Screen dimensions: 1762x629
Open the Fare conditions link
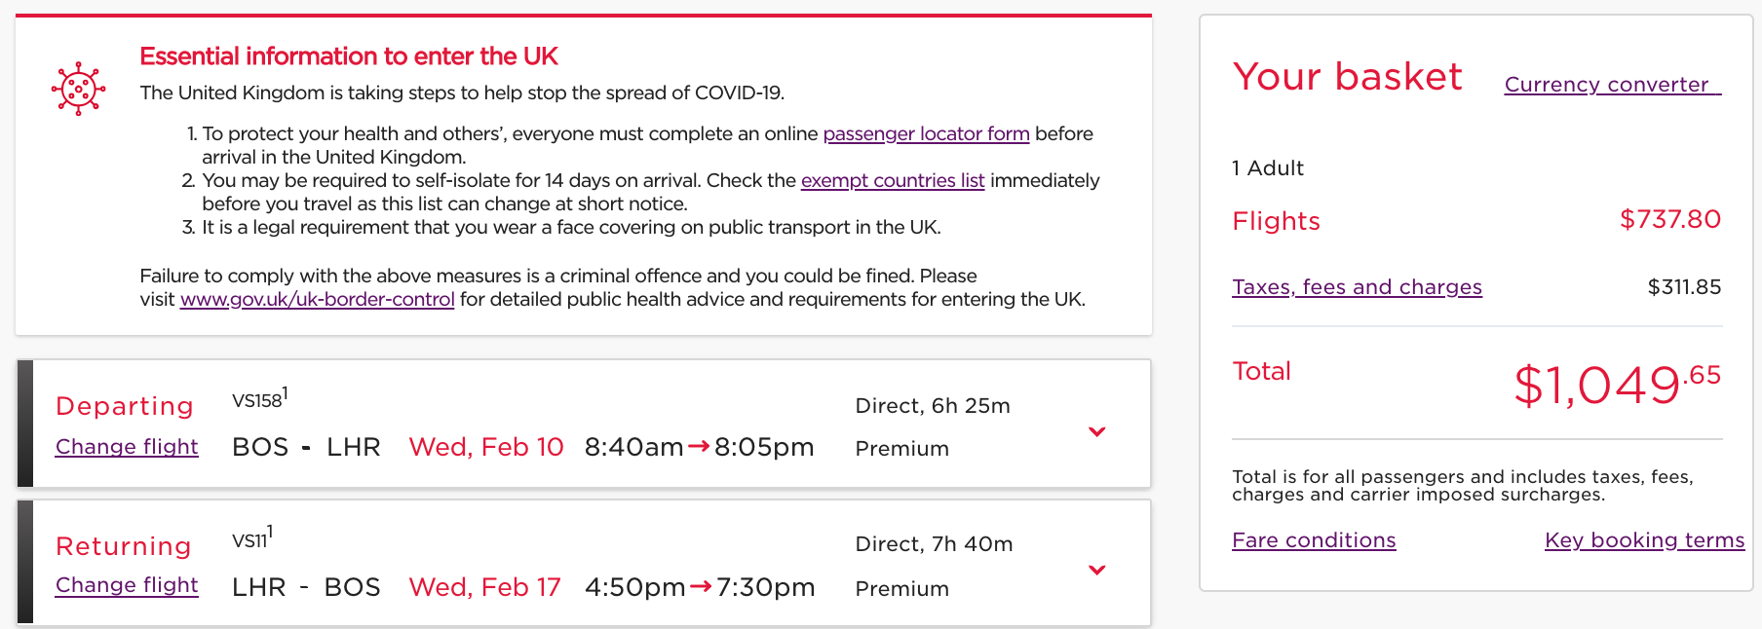point(1313,540)
